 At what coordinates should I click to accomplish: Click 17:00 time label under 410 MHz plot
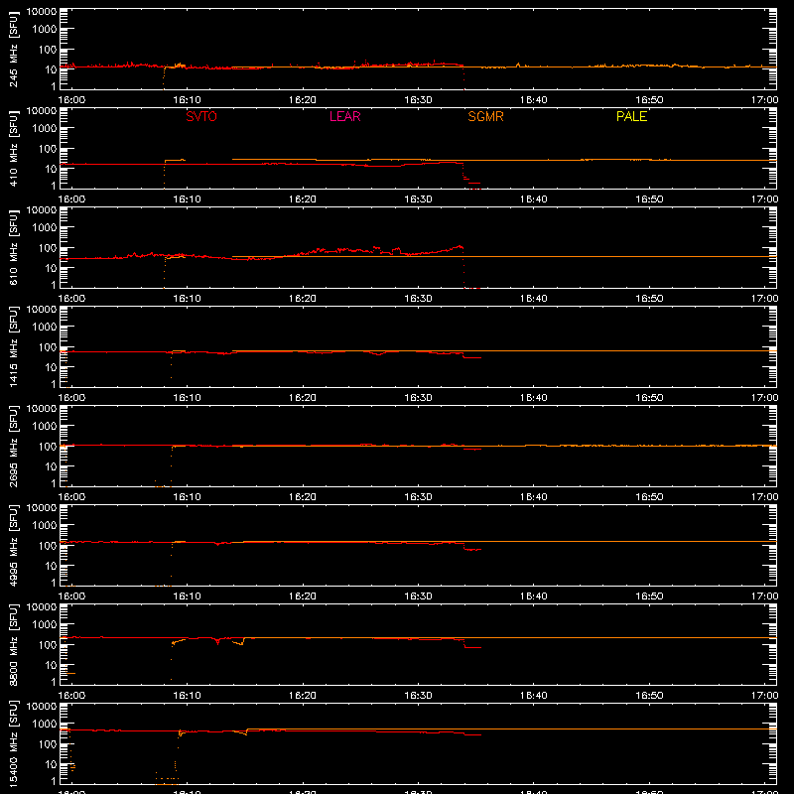(764, 199)
